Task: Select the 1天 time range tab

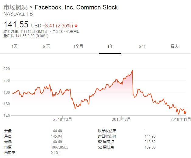Action: click(15, 46)
